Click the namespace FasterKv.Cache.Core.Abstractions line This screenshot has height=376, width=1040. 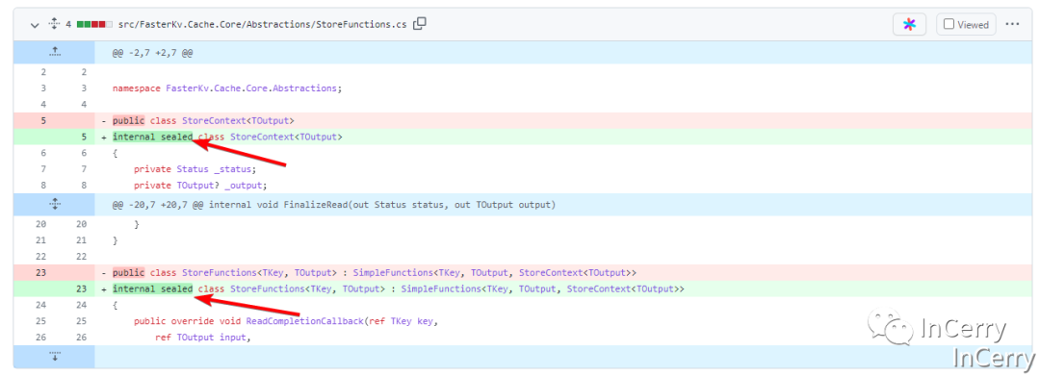click(x=227, y=88)
